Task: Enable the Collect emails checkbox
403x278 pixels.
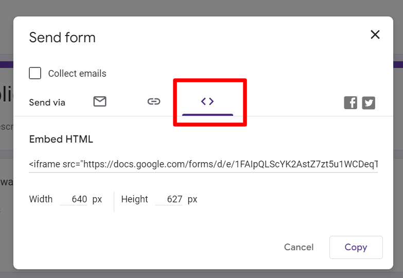Action: [35, 73]
